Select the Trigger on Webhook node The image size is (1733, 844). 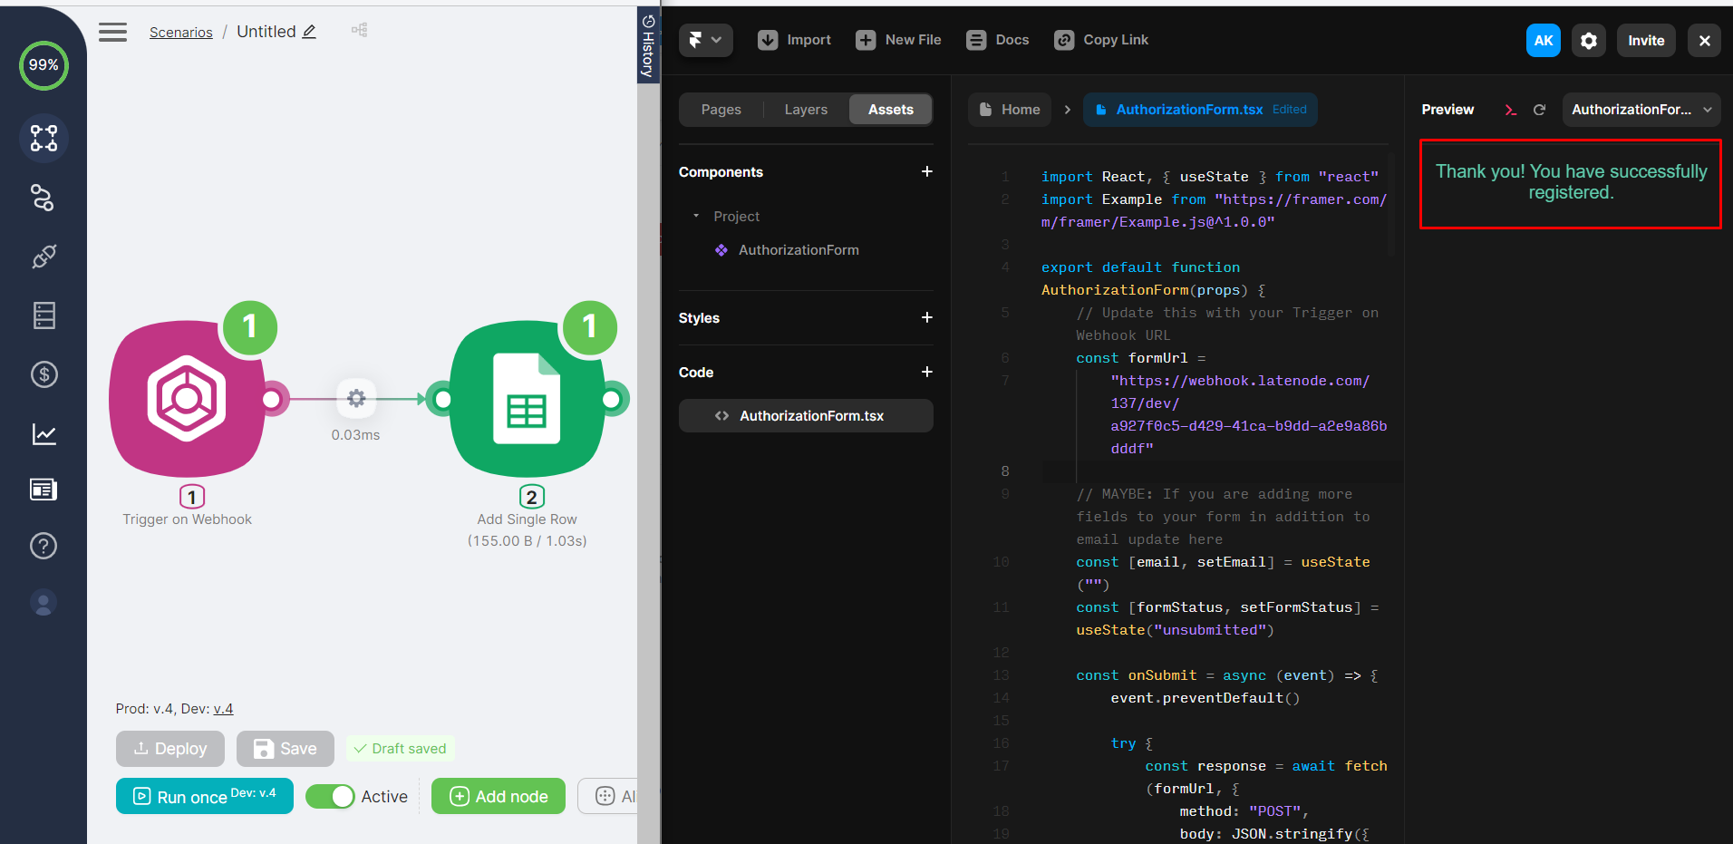click(188, 399)
